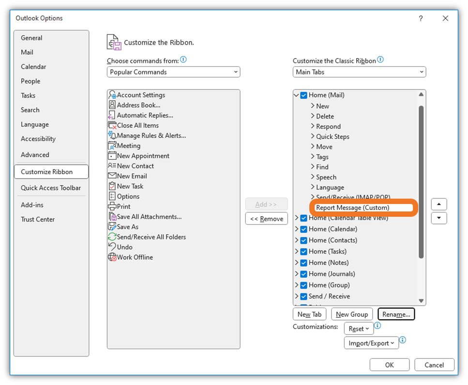Click the ribbon tree vertical scrollbar thumb
The image size is (468, 385).
click(x=421, y=182)
